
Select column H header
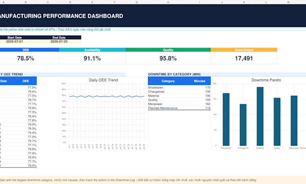pyautogui.click(x=168, y=2)
